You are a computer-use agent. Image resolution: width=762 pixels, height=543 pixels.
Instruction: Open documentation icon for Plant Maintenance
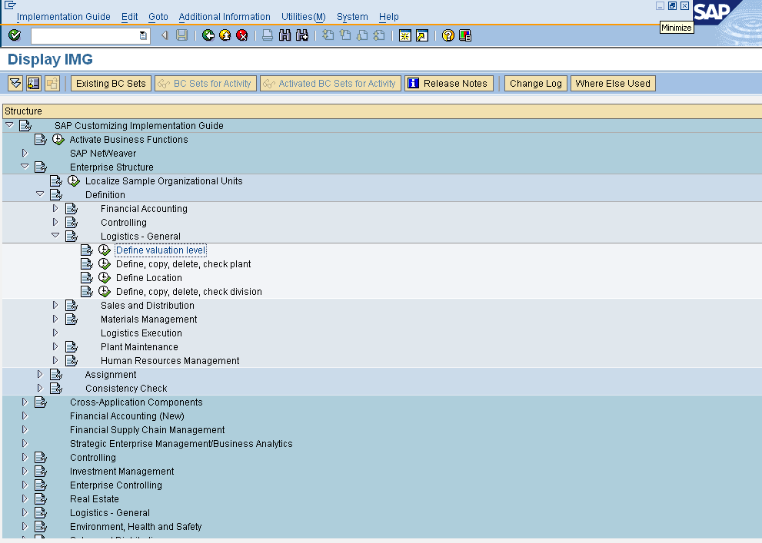pyautogui.click(x=72, y=347)
